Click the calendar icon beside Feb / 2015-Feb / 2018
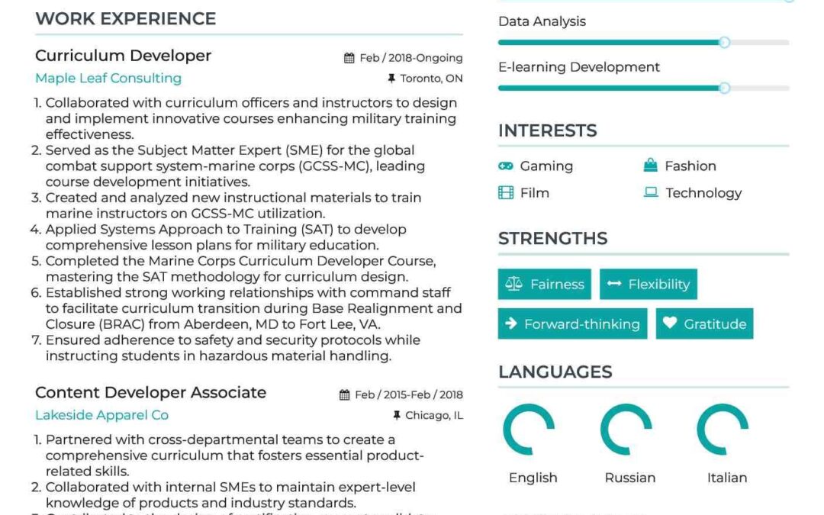 coord(345,395)
